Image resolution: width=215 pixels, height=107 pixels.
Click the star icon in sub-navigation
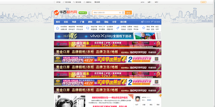144,28
